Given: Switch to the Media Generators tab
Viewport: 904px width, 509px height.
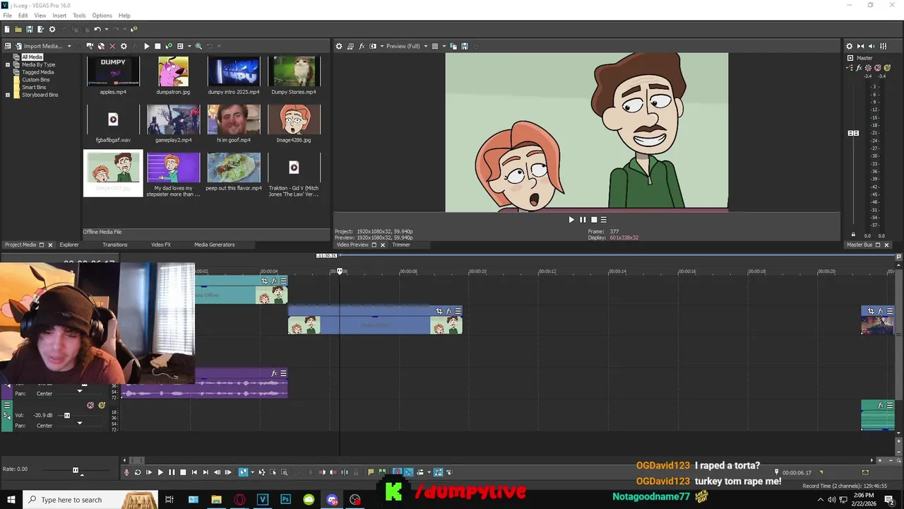Looking at the screenshot, I should point(214,245).
